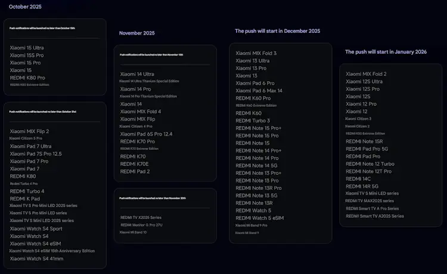Screen dimensions: 447x274
Task: Click the "Xiaomi Mi Band 10" entry
Action: tap(133, 232)
